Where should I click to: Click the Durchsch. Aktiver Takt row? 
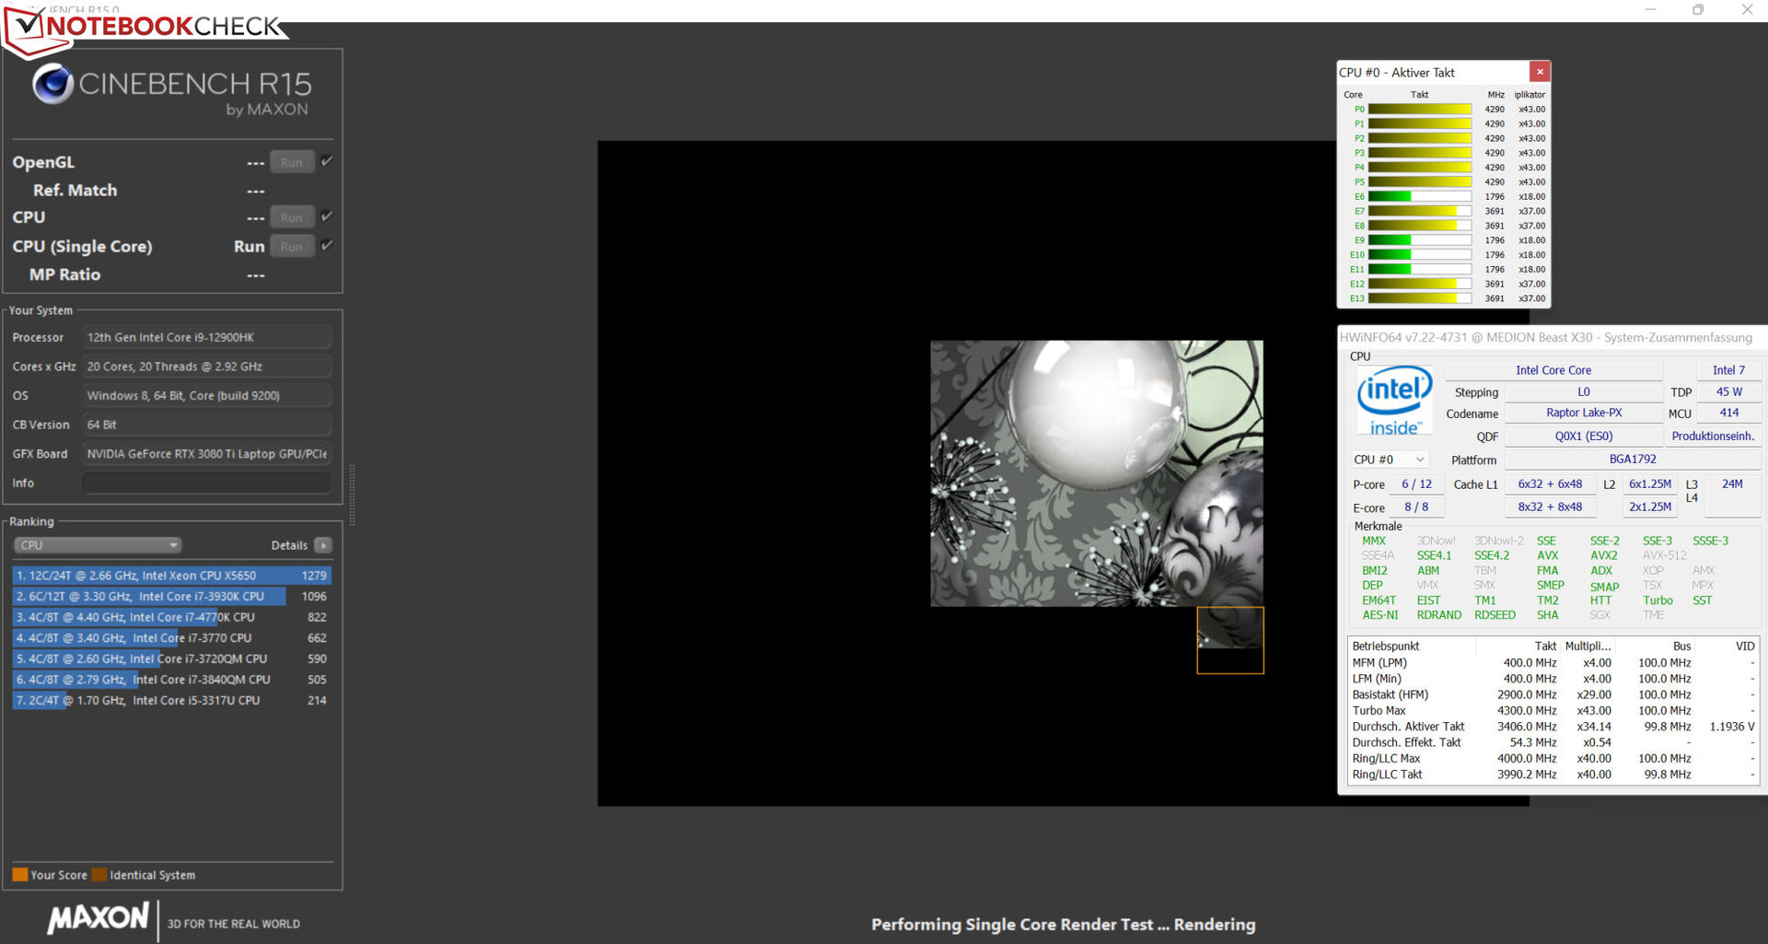(1553, 727)
